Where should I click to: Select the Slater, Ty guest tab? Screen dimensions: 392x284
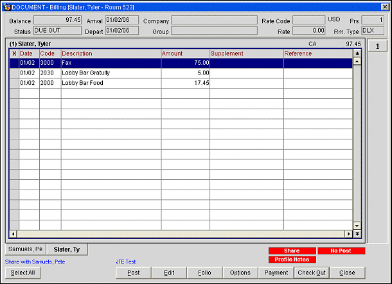click(67, 249)
